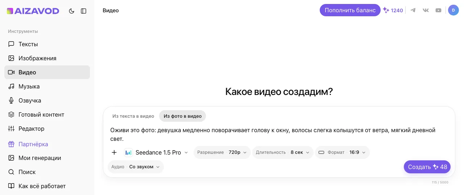
Task: Open the Тексты tool
Action: pyautogui.click(x=47, y=44)
